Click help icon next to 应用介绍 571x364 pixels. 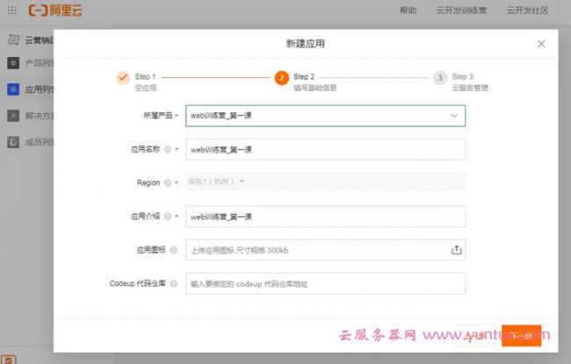click(x=168, y=216)
